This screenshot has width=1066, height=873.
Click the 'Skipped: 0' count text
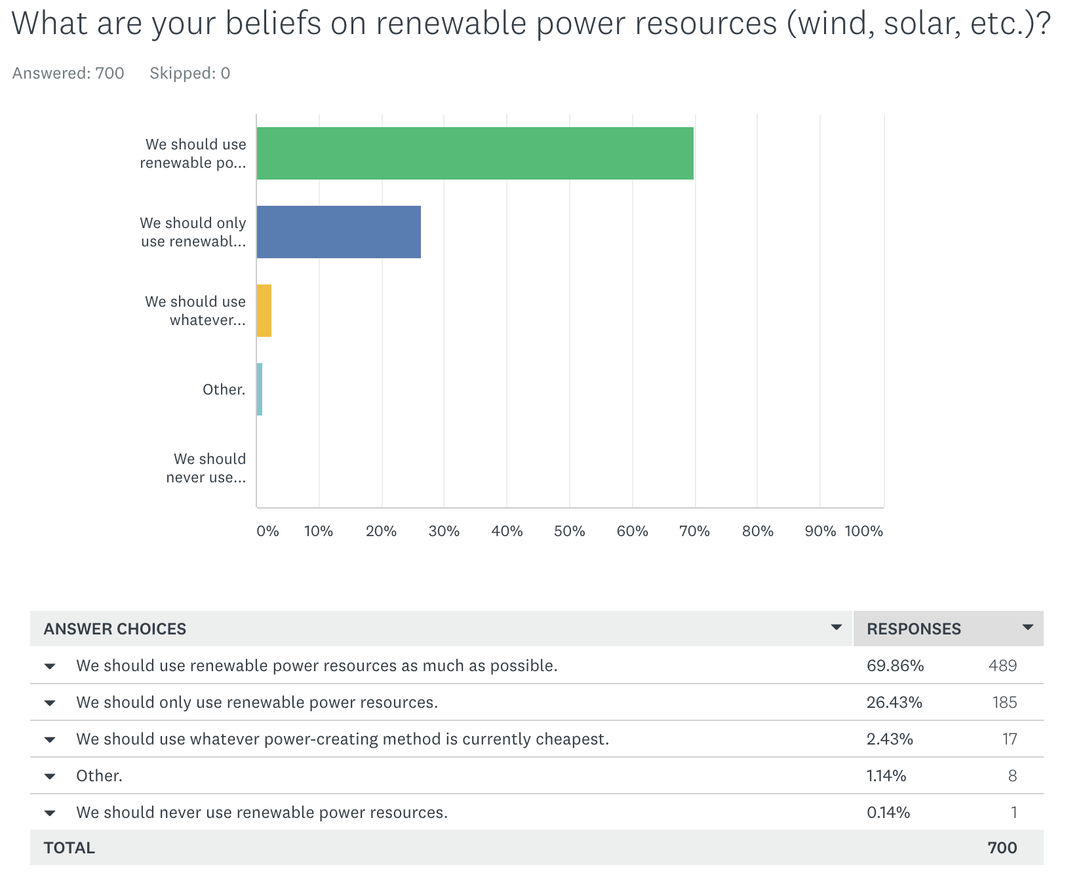pyautogui.click(x=189, y=73)
